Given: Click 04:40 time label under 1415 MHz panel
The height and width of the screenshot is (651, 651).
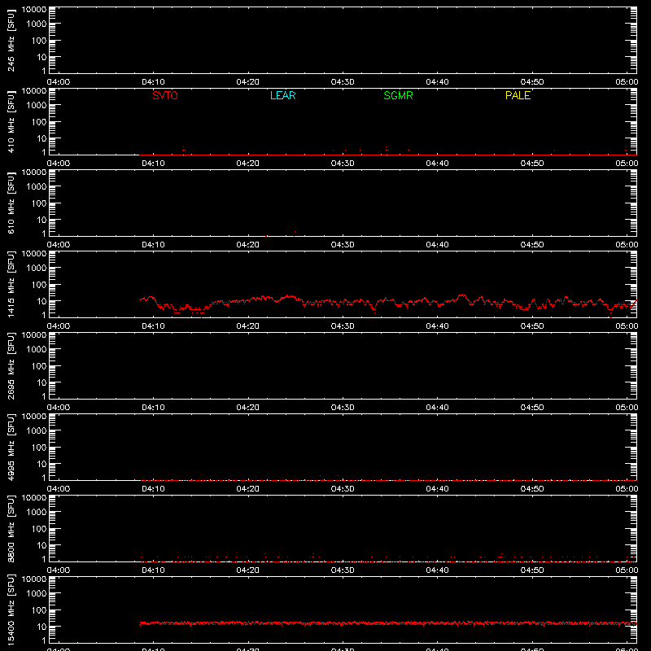Looking at the screenshot, I should pyautogui.click(x=437, y=326).
